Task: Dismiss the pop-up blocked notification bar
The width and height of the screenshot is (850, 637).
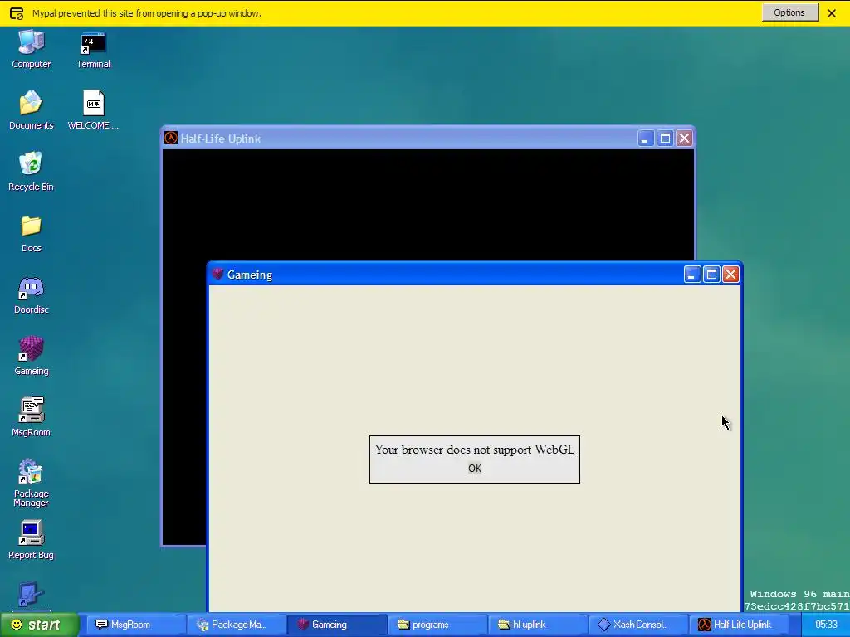Action: pyautogui.click(x=831, y=13)
